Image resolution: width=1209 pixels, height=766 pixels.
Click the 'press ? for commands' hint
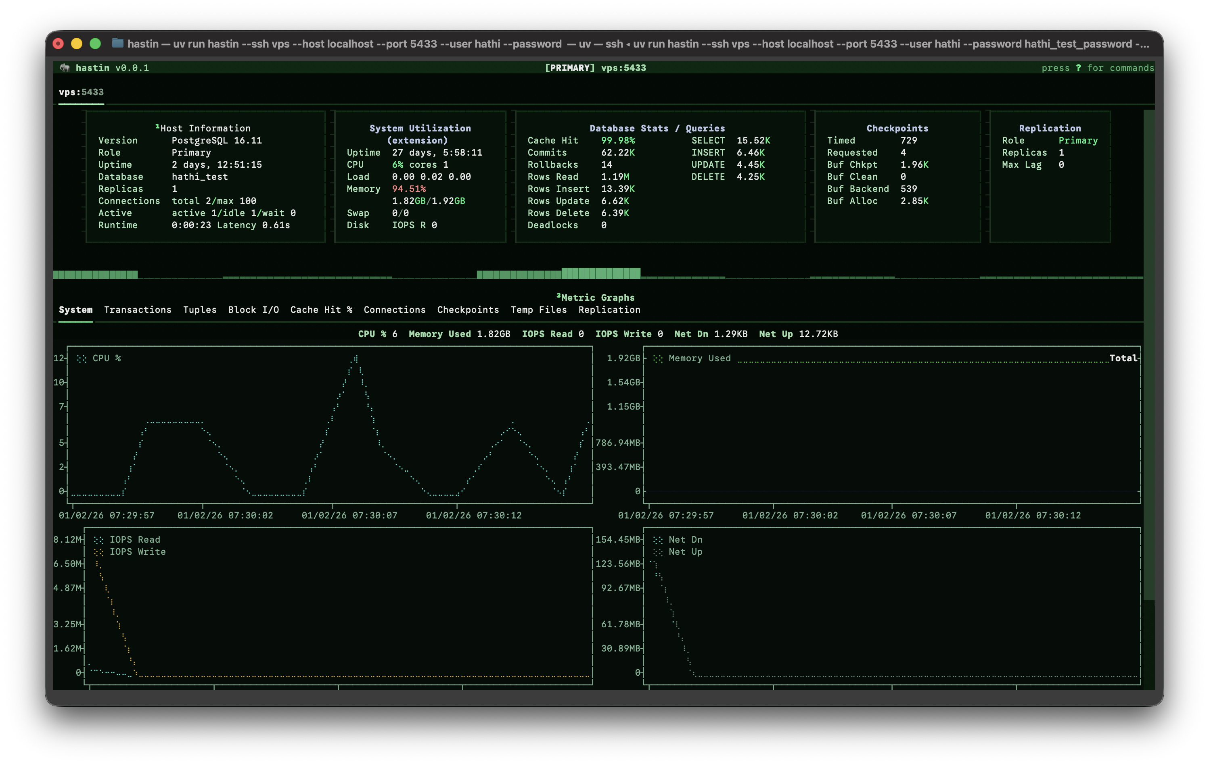pos(1098,68)
